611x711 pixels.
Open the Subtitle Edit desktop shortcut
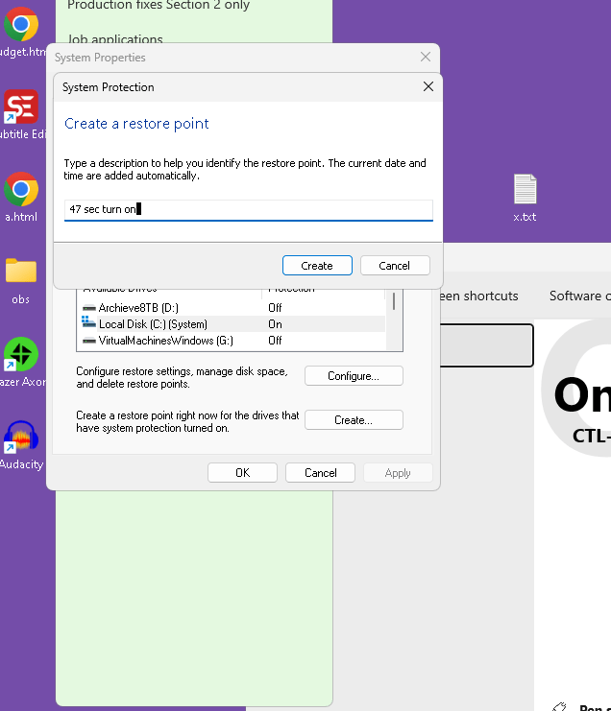[x=21, y=115]
